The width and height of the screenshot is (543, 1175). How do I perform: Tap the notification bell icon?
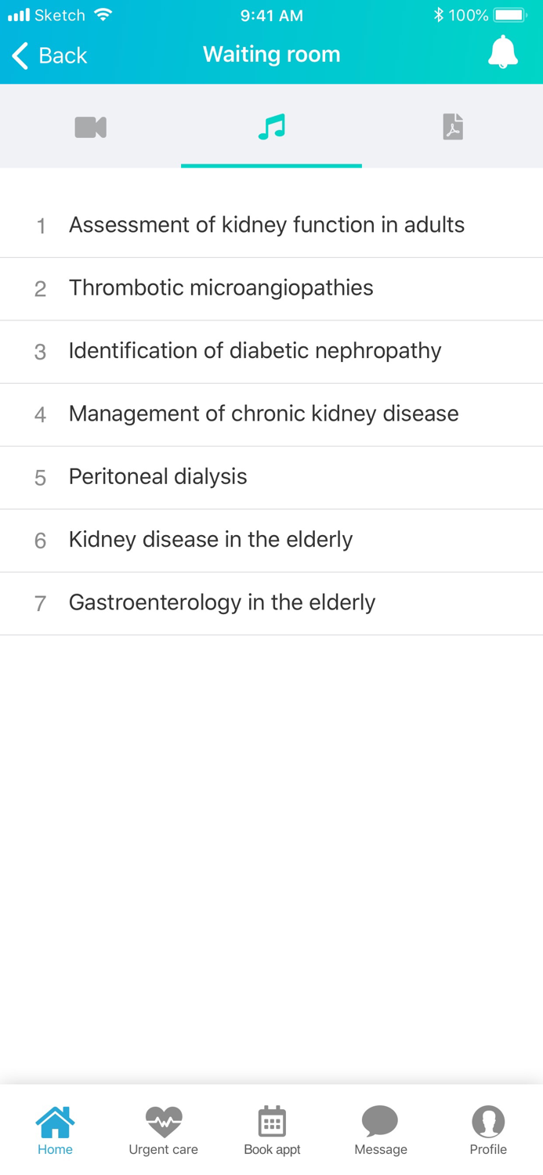point(502,53)
